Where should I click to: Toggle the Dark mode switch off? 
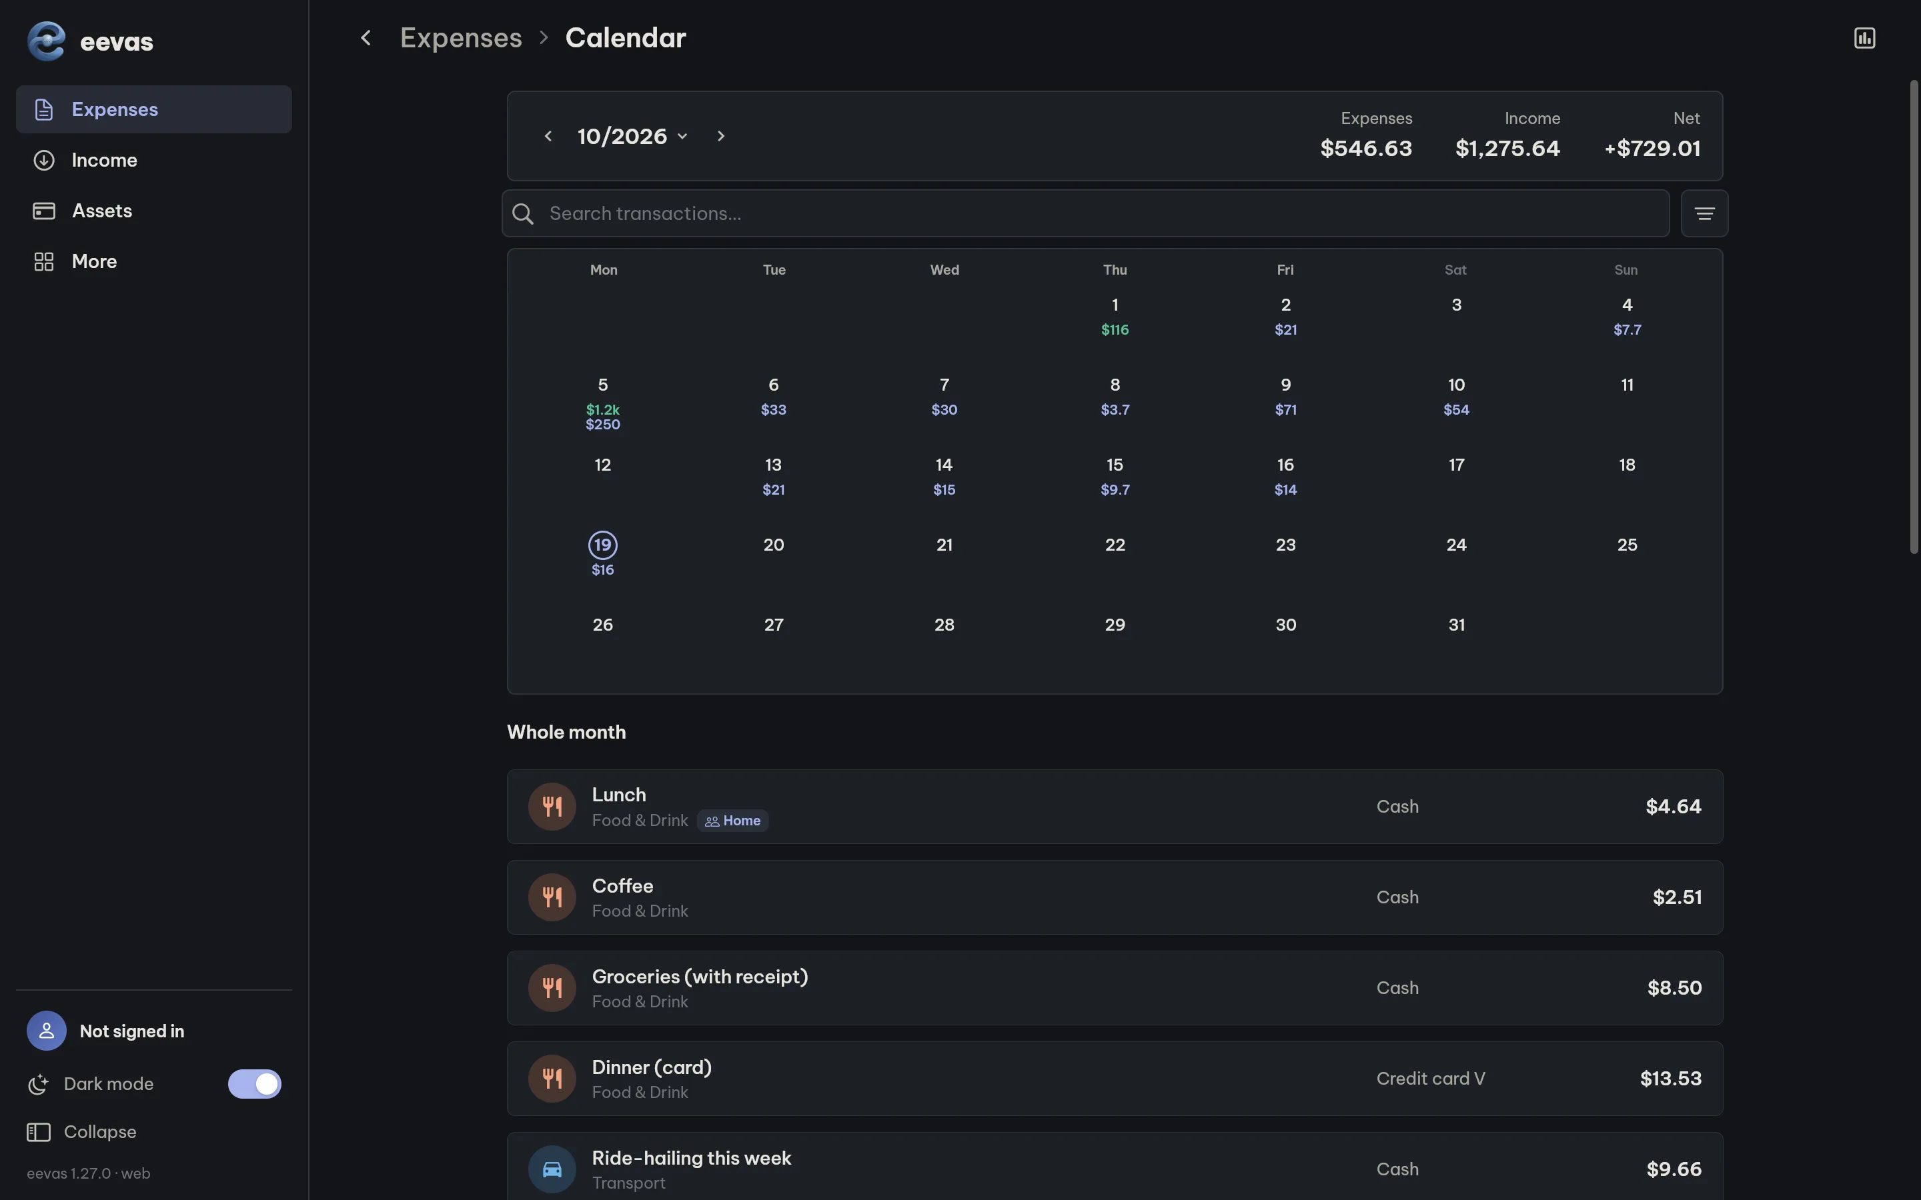[x=255, y=1084]
